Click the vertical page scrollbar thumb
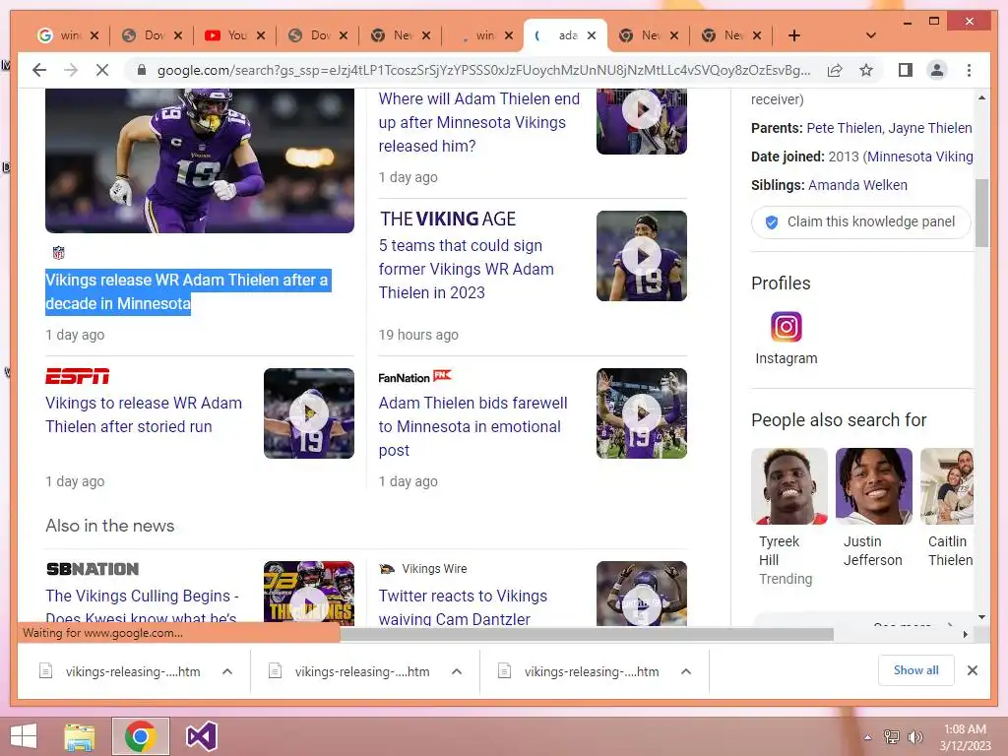 pos(981,213)
